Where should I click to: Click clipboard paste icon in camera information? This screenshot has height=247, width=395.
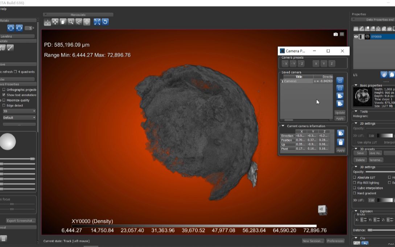pyautogui.click(x=340, y=142)
